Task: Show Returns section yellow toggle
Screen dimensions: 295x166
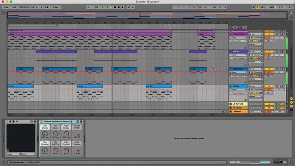Action: [291, 102]
